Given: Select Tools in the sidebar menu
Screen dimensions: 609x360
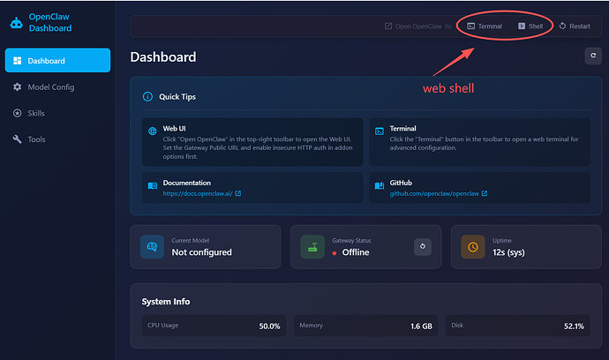Looking at the screenshot, I should (57, 139).
